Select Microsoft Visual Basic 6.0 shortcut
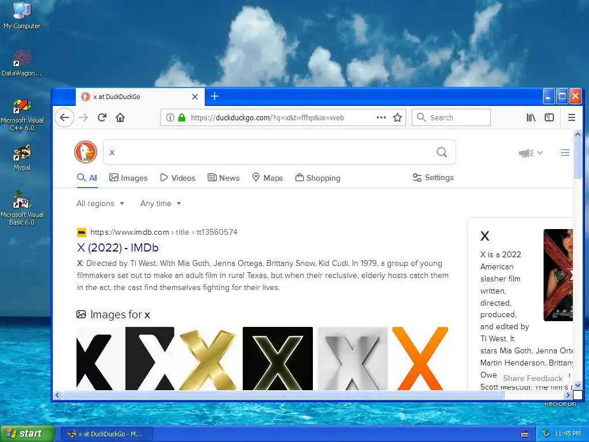This screenshot has height=442, width=589. point(22,208)
